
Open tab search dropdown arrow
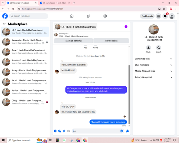click(x=3, y=3)
